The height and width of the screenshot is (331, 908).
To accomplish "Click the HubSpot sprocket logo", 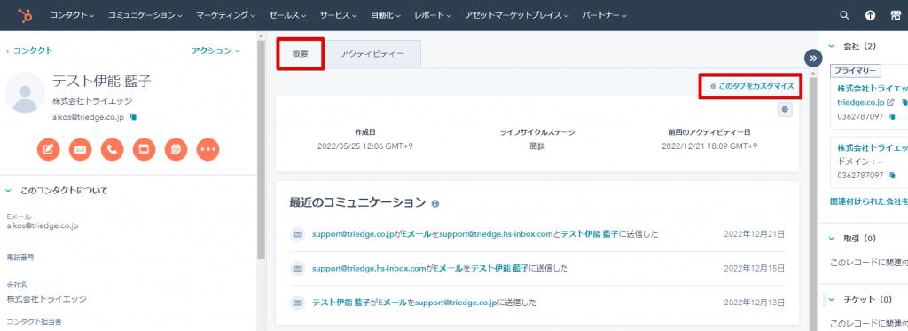I will click(x=24, y=16).
